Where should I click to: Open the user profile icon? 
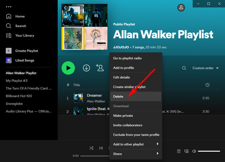point(181,7)
